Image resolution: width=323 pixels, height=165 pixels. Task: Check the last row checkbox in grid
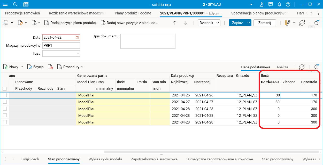pyautogui.click(x=5, y=122)
